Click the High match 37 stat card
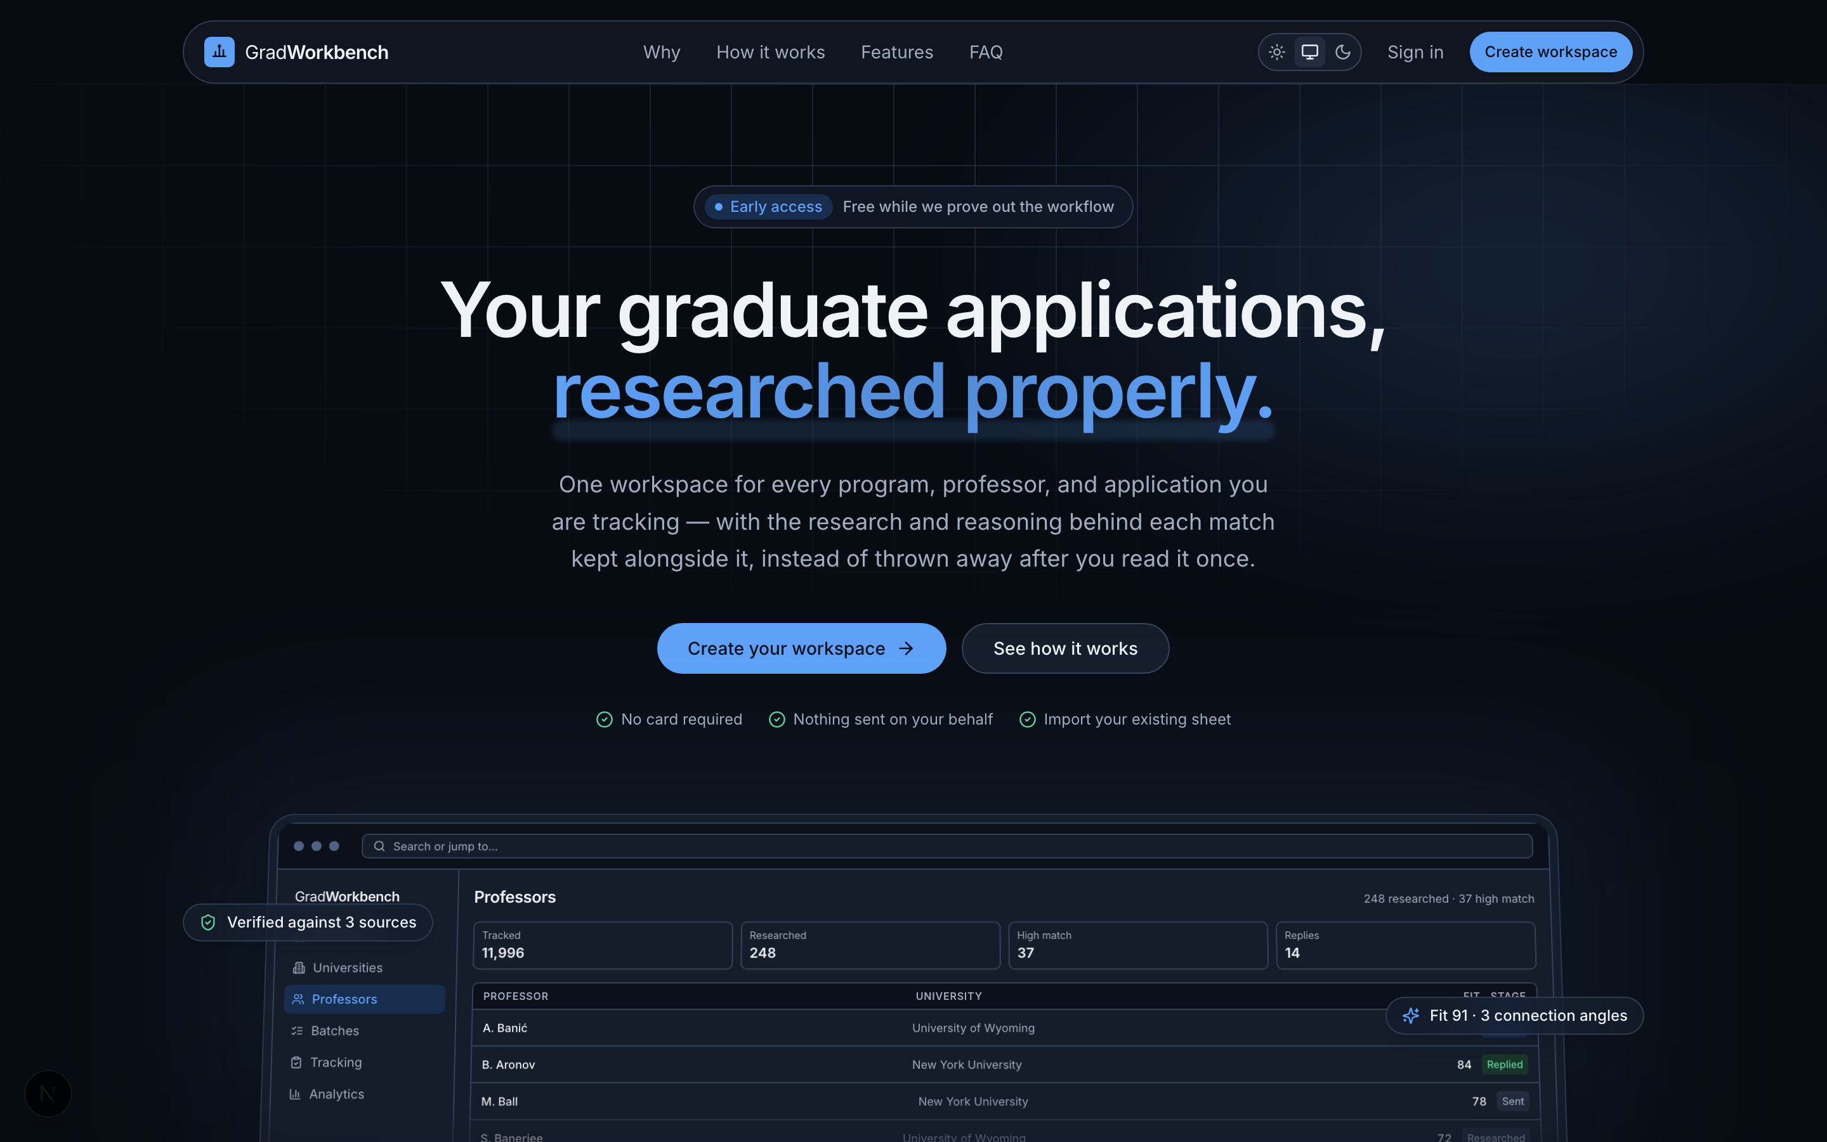The height and width of the screenshot is (1142, 1827). point(1137,945)
